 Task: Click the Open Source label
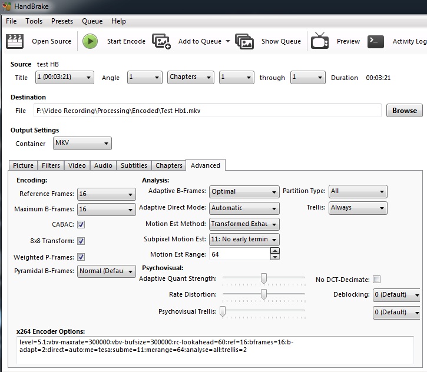(x=51, y=41)
